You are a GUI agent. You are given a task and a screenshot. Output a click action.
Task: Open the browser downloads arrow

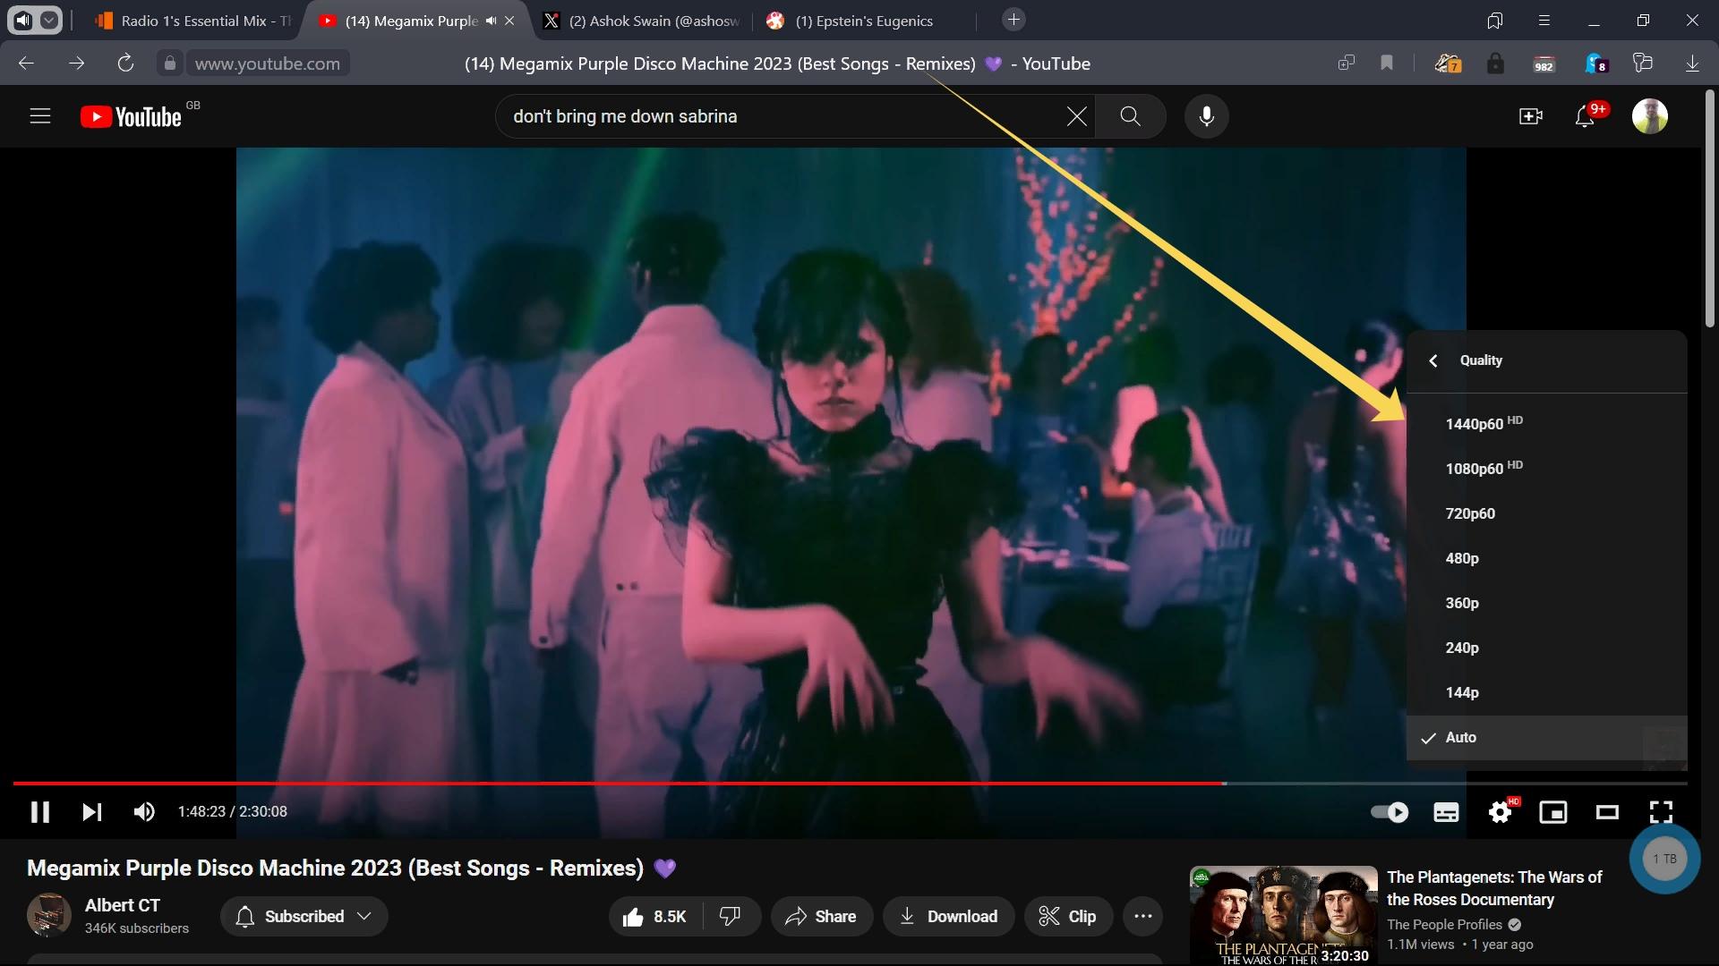(x=1692, y=64)
